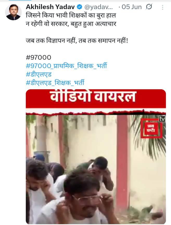The image size is (171, 225).
Task: Play the viral video thumbnail
Action: [x=96, y=157]
